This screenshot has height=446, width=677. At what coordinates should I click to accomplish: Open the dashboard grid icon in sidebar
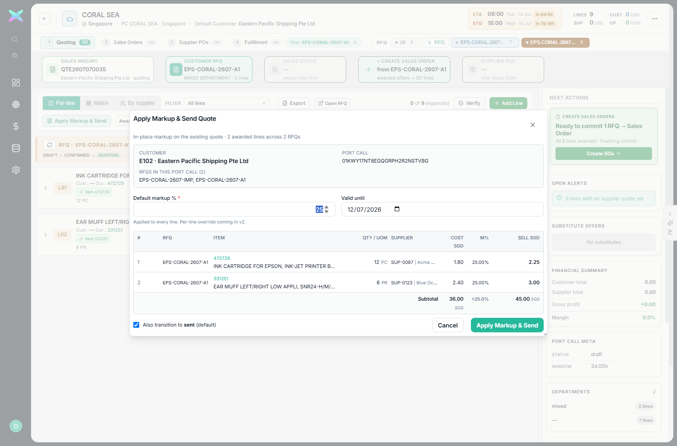click(16, 83)
